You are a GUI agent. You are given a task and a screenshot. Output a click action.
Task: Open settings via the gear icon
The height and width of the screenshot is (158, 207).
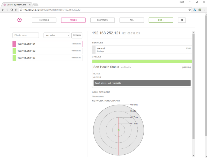(x=182, y=20)
